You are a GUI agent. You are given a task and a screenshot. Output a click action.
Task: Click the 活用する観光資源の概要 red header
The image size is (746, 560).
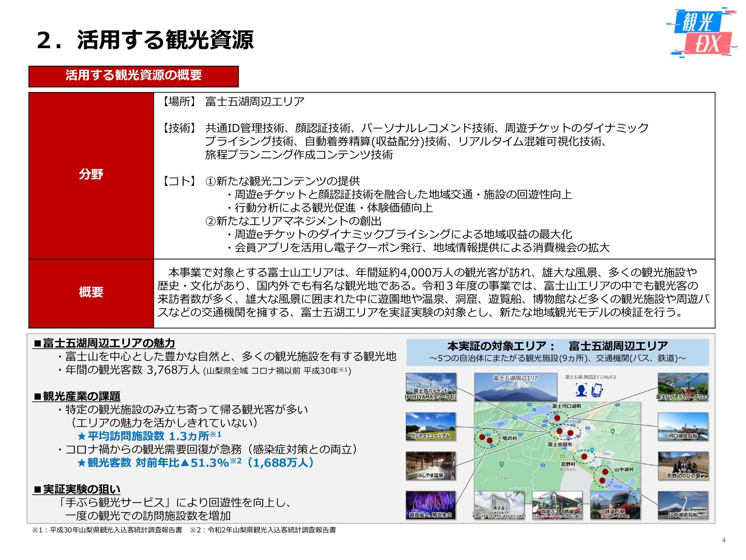pos(133,76)
